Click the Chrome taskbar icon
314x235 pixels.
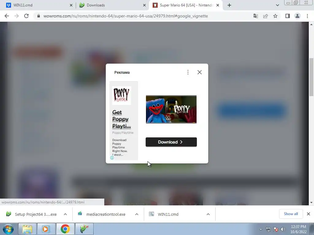point(65,229)
